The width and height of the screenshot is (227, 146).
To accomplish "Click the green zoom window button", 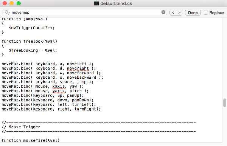I will [19, 3].
